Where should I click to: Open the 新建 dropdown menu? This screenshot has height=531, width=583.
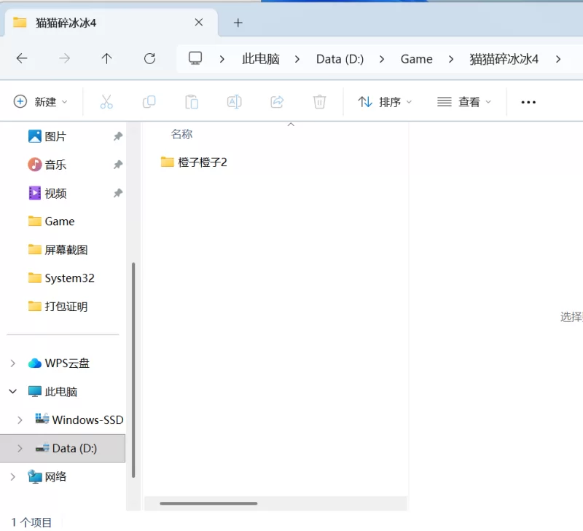tap(41, 102)
